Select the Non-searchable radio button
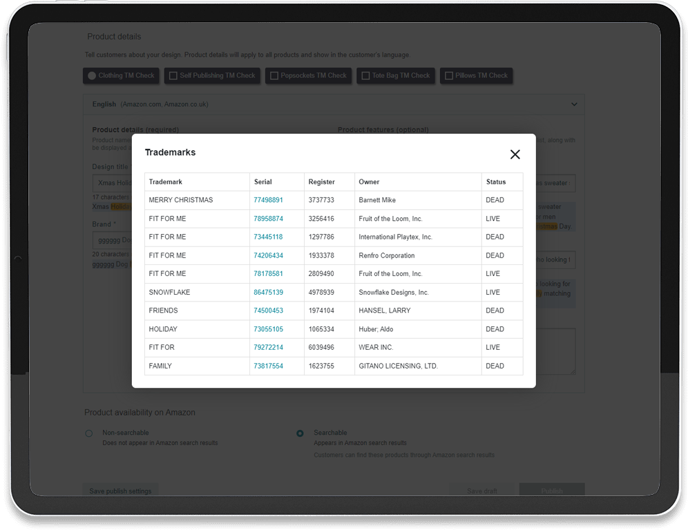This screenshot has height=530, width=688. coord(89,433)
